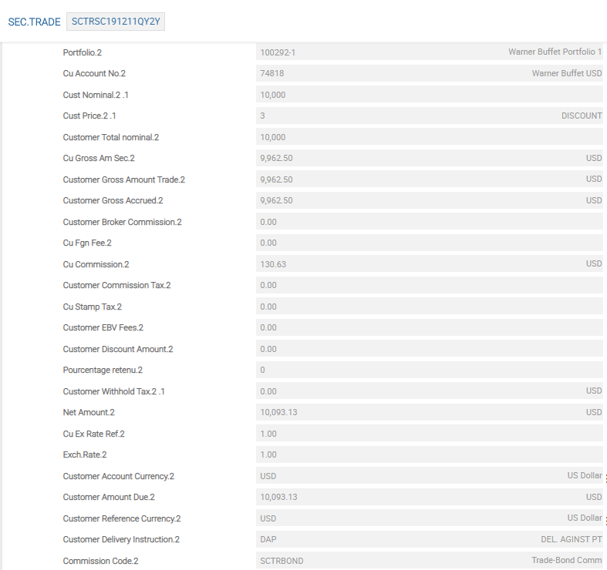The image size is (607, 570).
Task: Focus the Cu Account No.2 field
Action: point(429,73)
